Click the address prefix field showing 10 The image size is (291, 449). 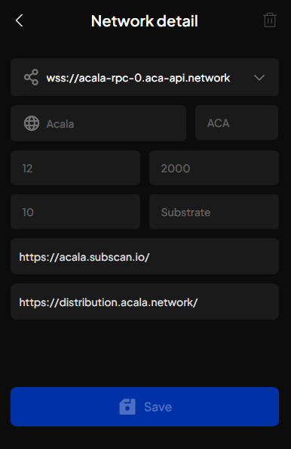75,212
